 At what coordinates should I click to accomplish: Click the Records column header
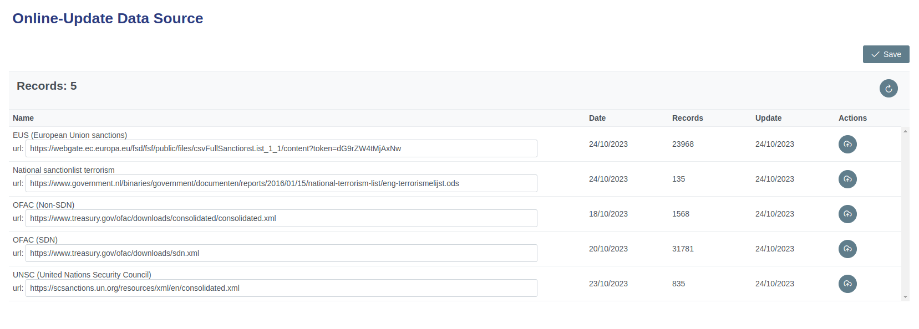(687, 118)
